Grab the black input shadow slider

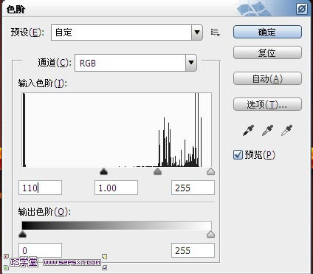click(104, 171)
